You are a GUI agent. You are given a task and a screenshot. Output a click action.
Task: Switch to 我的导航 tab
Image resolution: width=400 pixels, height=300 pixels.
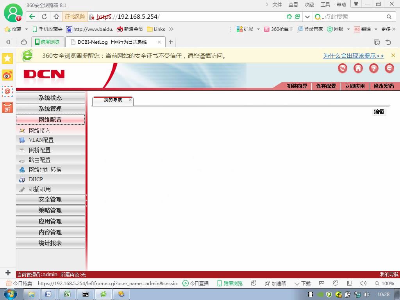(112, 100)
